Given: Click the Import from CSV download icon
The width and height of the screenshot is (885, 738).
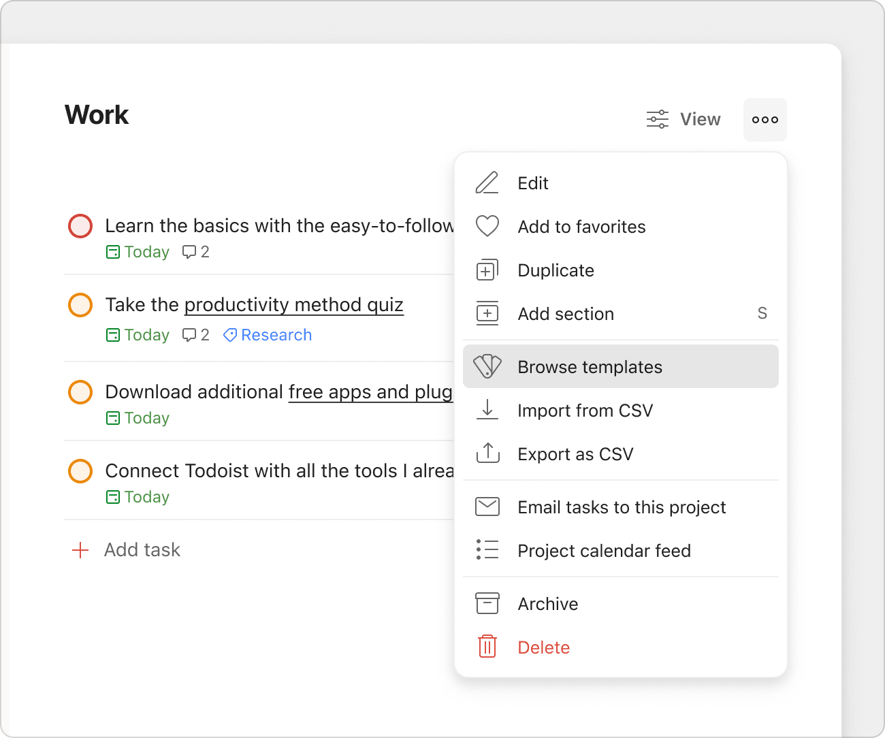Looking at the screenshot, I should [x=487, y=410].
